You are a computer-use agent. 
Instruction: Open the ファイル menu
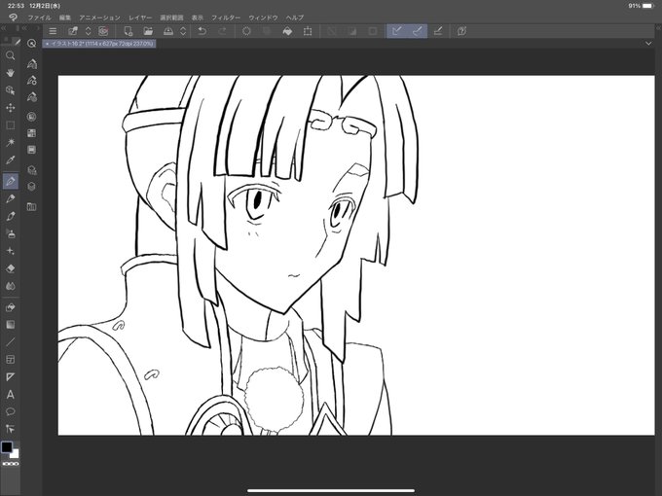[39, 18]
